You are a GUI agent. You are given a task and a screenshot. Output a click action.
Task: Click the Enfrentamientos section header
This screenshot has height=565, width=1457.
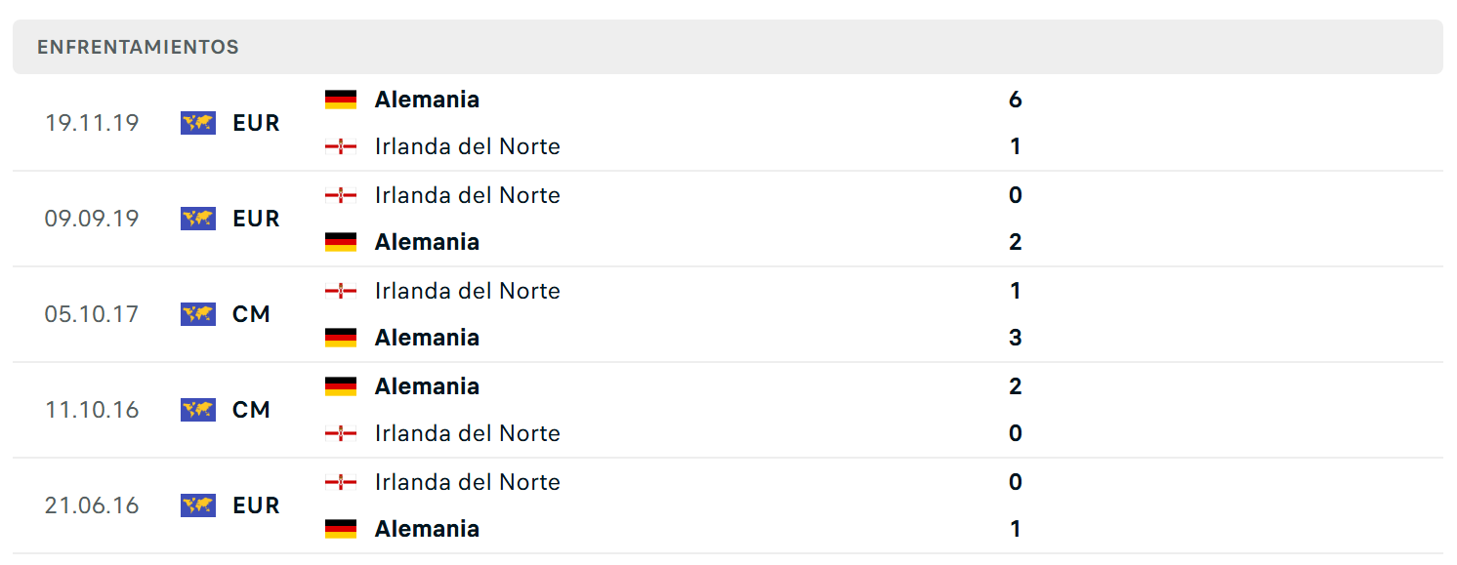pos(728,47)
